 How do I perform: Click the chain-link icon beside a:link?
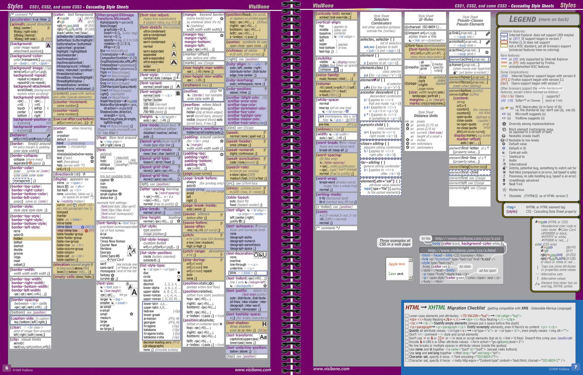(488, 34)
